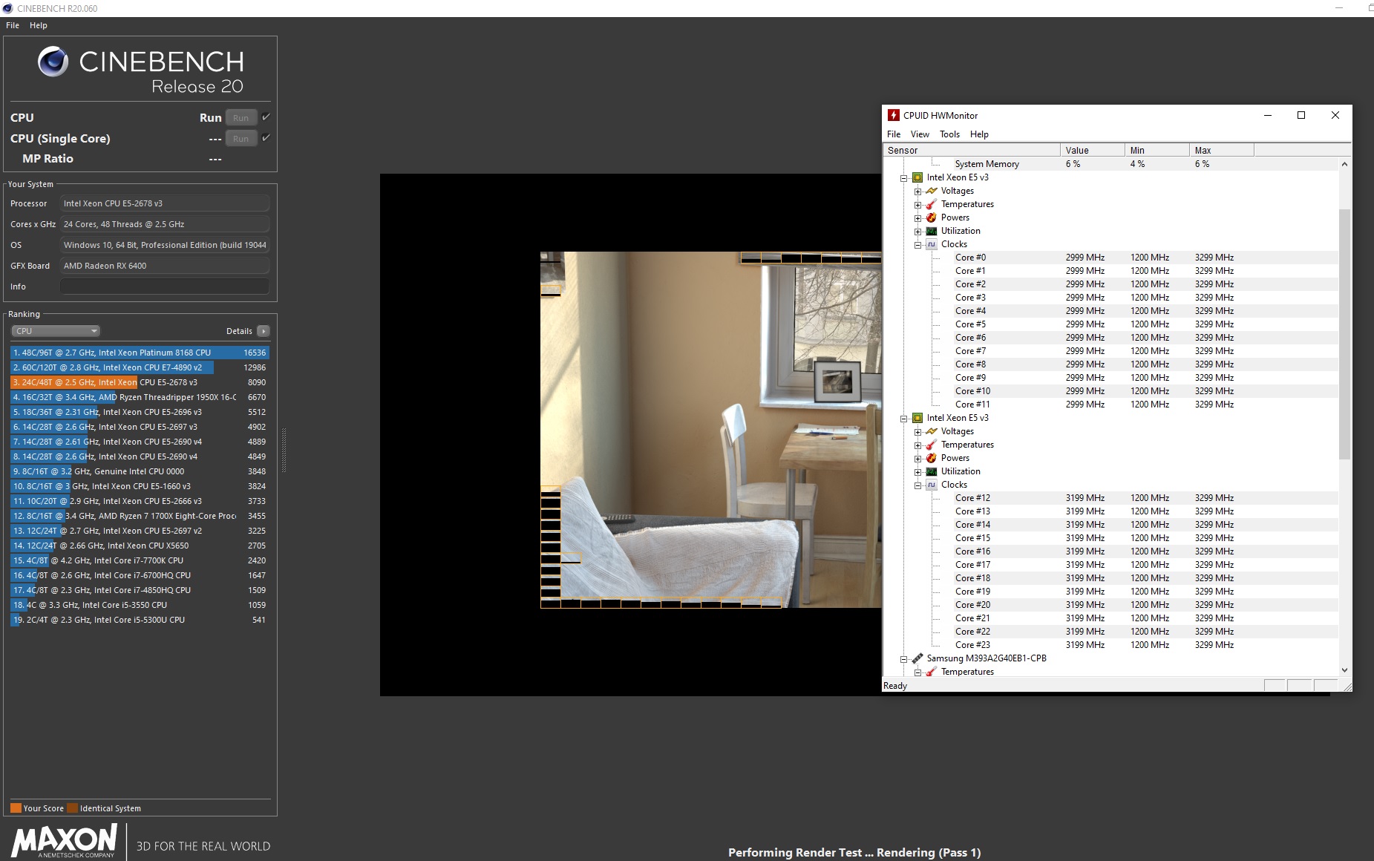
Task: Collapse the Samsung M393A2G40EB1-CPB node
Action: coord(904,659)
